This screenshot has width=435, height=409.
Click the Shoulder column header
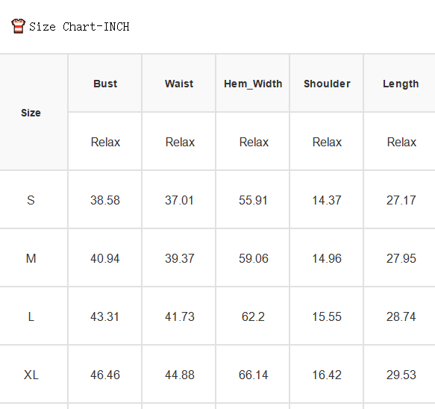point(327,84)
